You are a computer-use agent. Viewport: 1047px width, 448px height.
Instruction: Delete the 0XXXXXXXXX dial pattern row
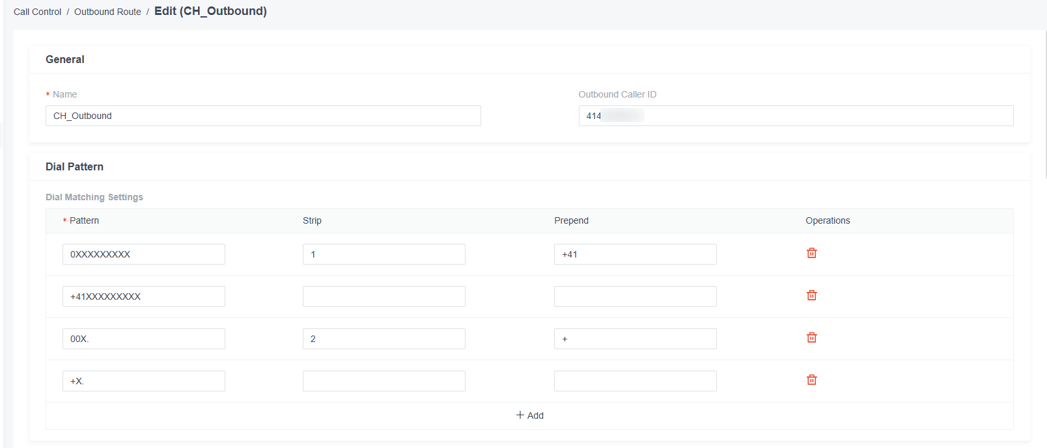[811, 253]
